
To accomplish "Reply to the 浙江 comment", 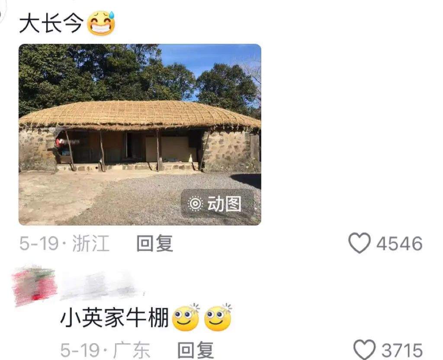I will [154, 243].
